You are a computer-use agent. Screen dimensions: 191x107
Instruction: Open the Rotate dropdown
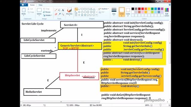(x=48, y=15)
